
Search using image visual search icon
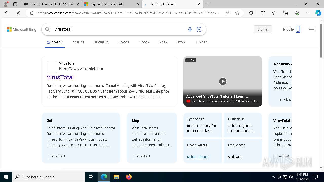[199, 29]
